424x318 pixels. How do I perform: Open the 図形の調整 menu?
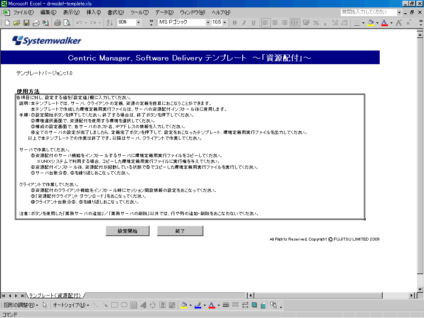click(x=21, y=305)
